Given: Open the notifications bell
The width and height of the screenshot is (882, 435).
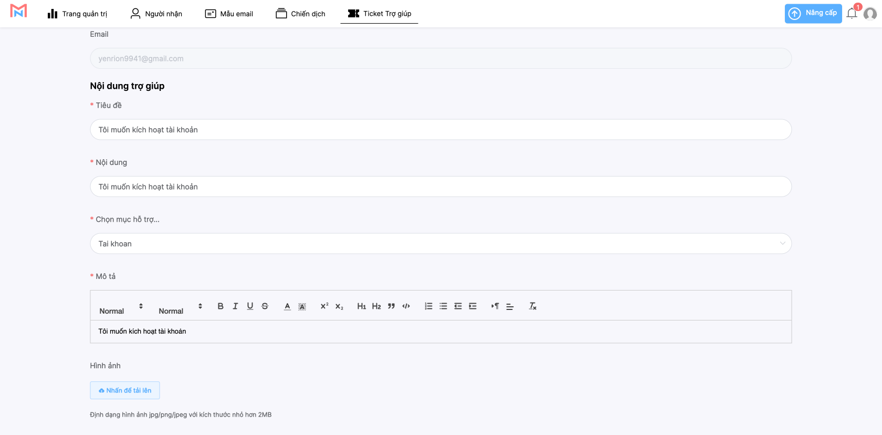Looking at the screenshot, I should [852, 14].
